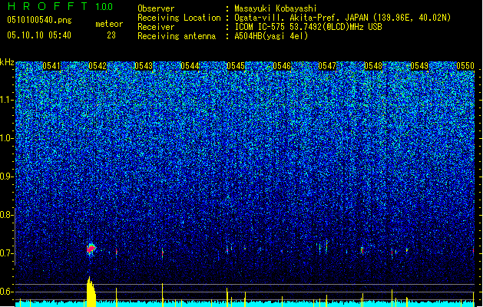
Task: Click the Receiving antenna label
Action: pos(177,36)
